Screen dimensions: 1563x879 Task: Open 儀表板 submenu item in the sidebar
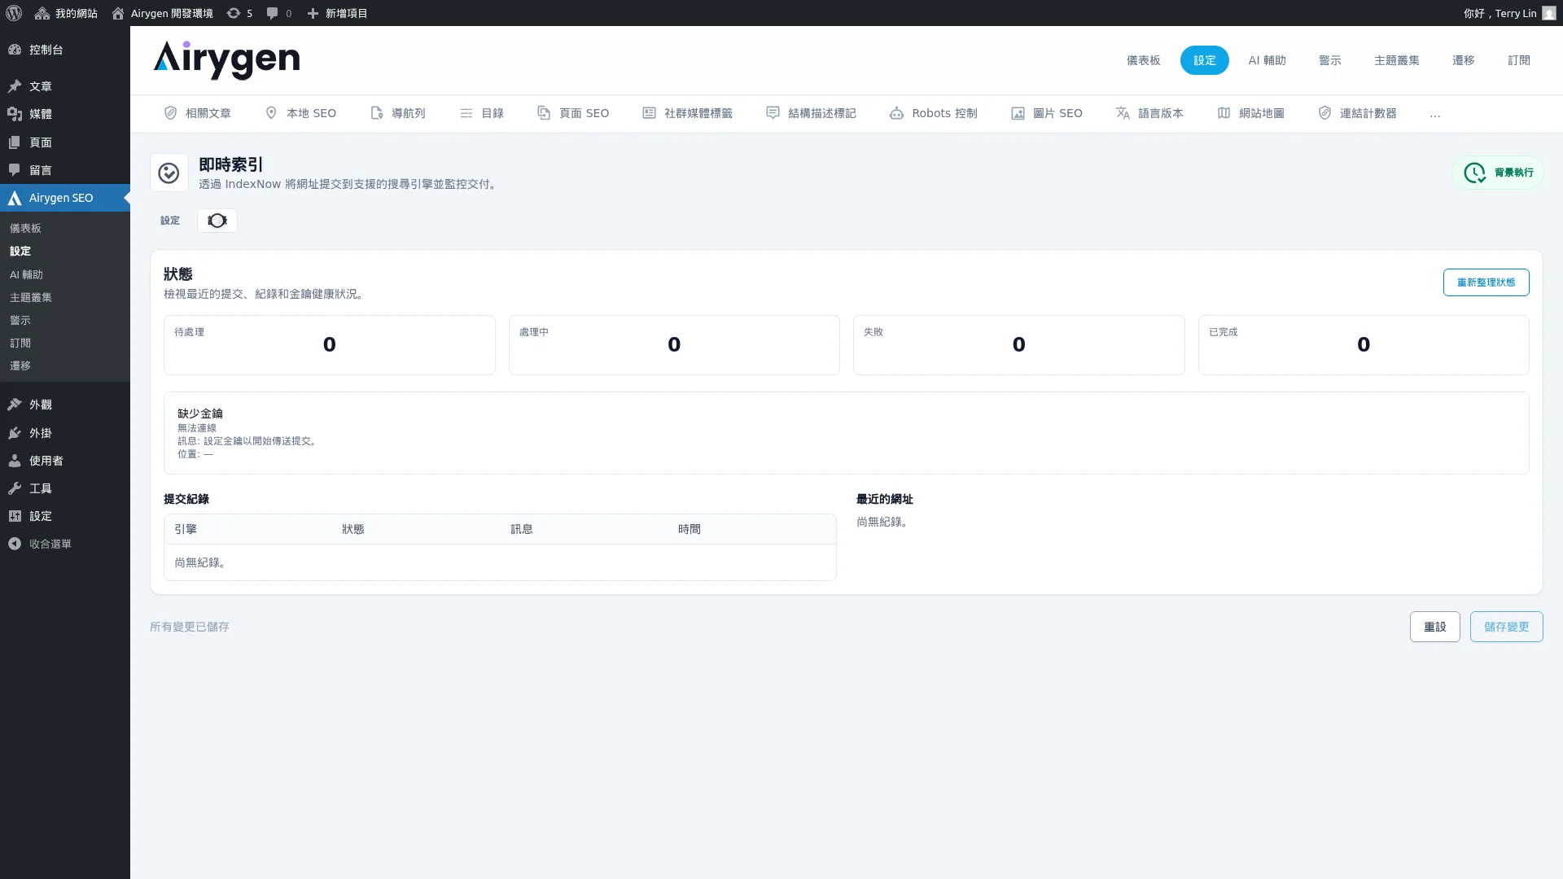click(25, 229)
